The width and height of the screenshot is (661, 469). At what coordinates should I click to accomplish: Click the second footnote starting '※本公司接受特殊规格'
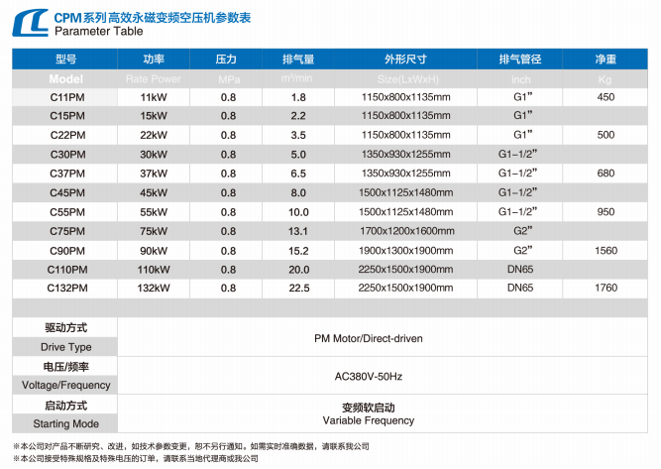pyautogui.click(x=136, y=458)
